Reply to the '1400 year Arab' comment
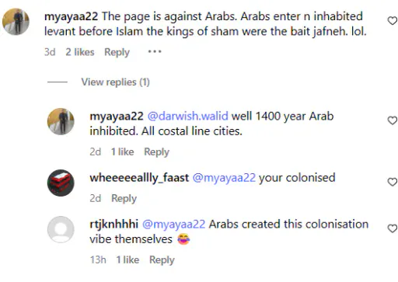 tap(156, 151)
